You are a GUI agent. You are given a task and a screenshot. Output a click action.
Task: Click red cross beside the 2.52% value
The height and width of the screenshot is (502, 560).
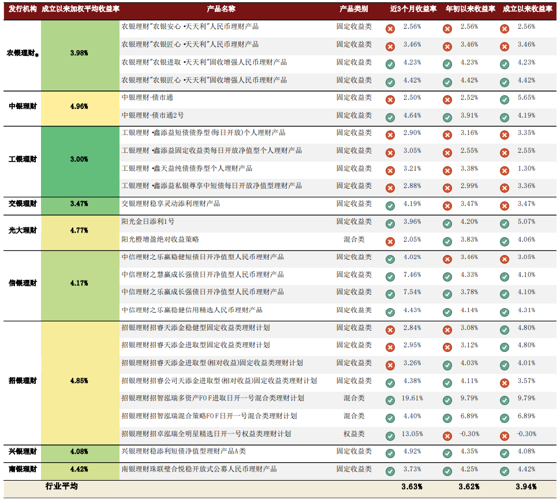(x=447, y=100)
